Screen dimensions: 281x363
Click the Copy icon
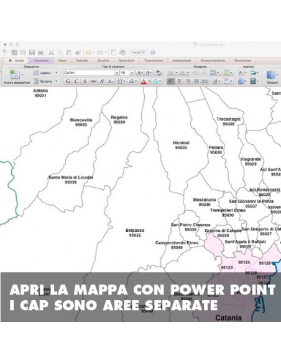(60, 52)
